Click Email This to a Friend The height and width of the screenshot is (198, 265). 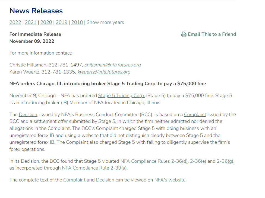[212, 34]
